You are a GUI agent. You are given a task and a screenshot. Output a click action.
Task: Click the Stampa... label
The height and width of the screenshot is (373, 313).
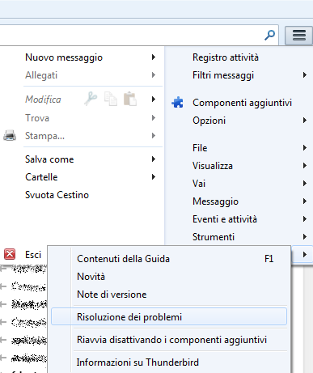[x=44, y=136]
